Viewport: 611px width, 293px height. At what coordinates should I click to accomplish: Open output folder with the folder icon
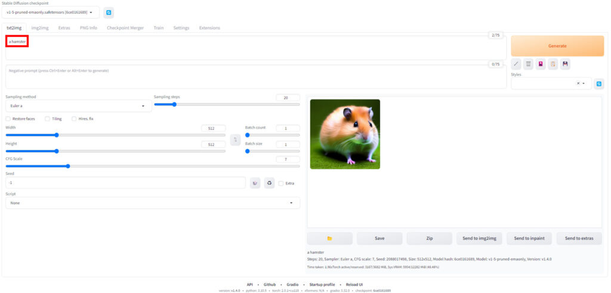point(329,238)
